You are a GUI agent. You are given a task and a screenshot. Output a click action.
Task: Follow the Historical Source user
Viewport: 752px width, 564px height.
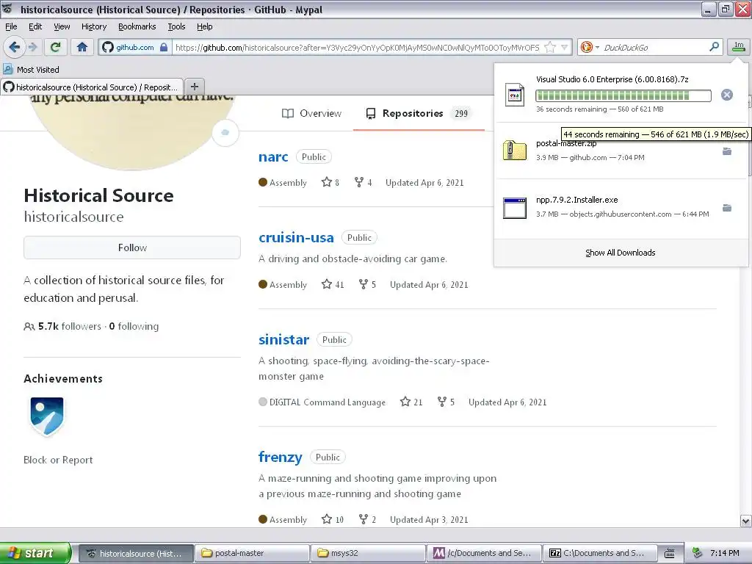point(132,247)
